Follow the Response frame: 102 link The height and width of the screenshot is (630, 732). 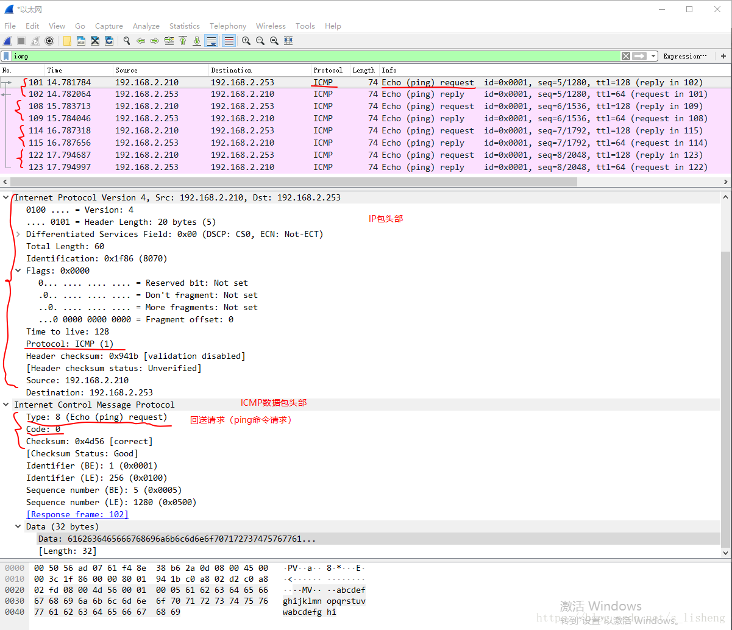pos(77,514)
